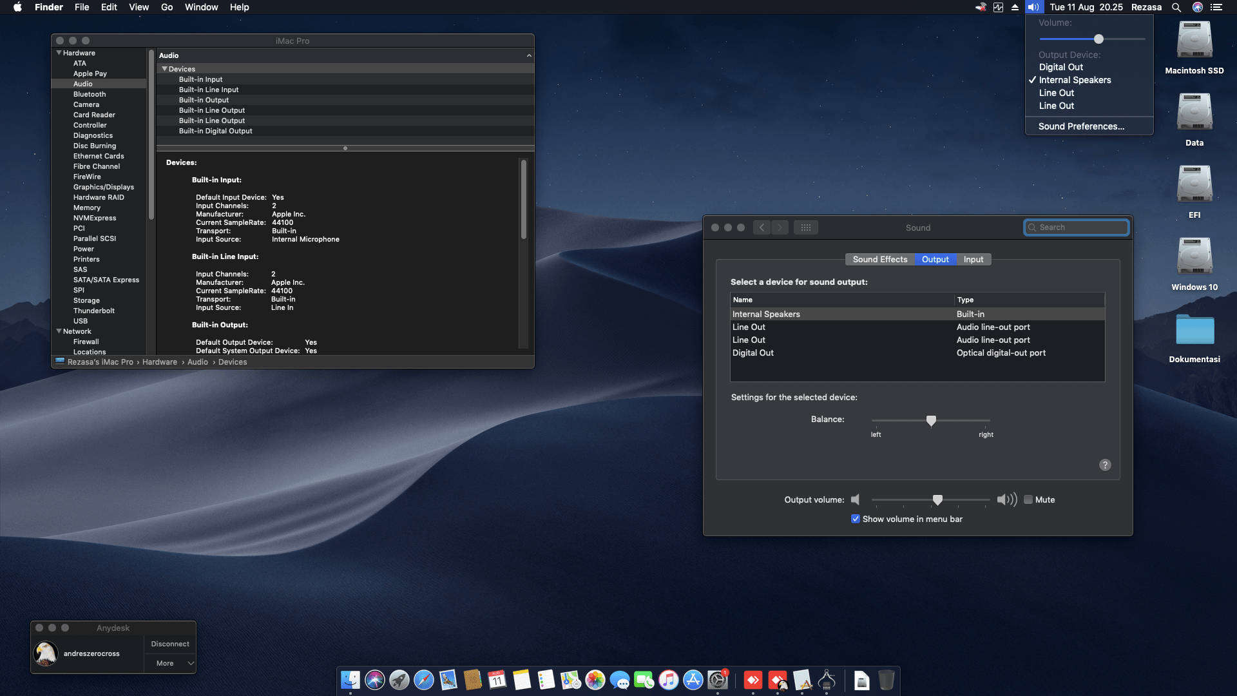Screen dimensions: 1237x696
Task: Select Digital Out in the output device list
Action: coord(753,353)
